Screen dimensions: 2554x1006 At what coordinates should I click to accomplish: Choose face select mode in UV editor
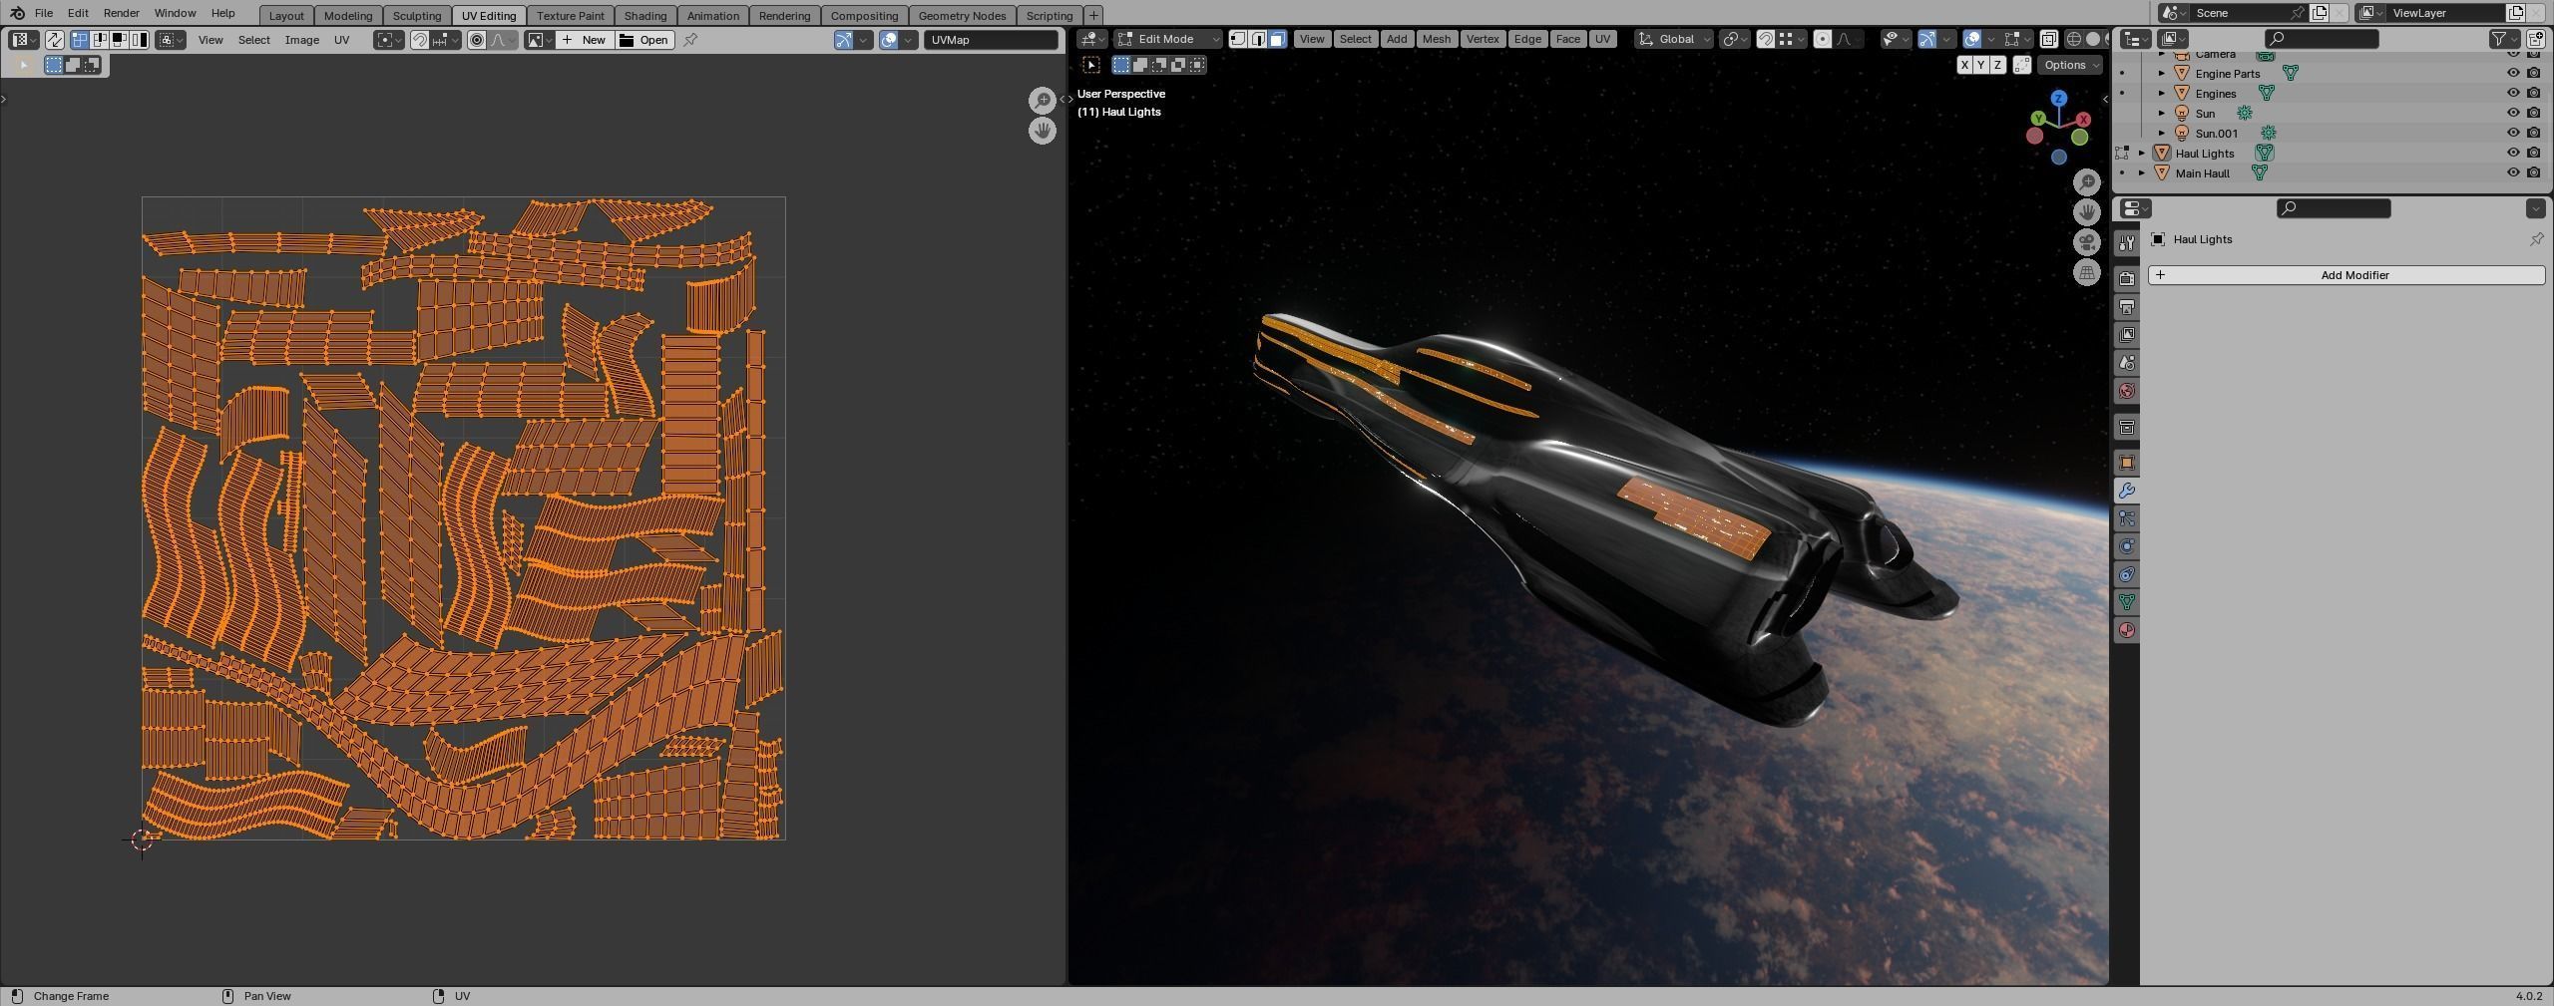pos(119,40)
